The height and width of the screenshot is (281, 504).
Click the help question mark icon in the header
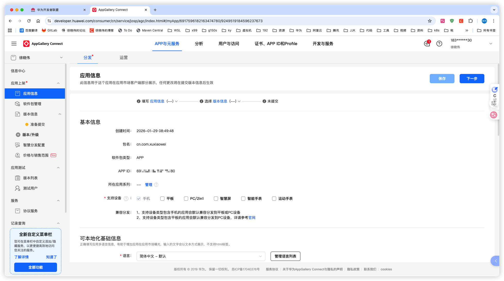coord(439,44)
